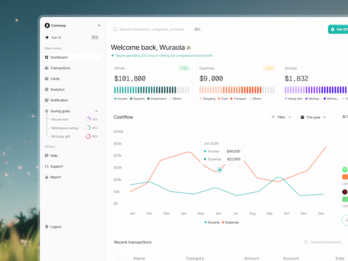Click the House rent 20% progress ring

(88, 119)
